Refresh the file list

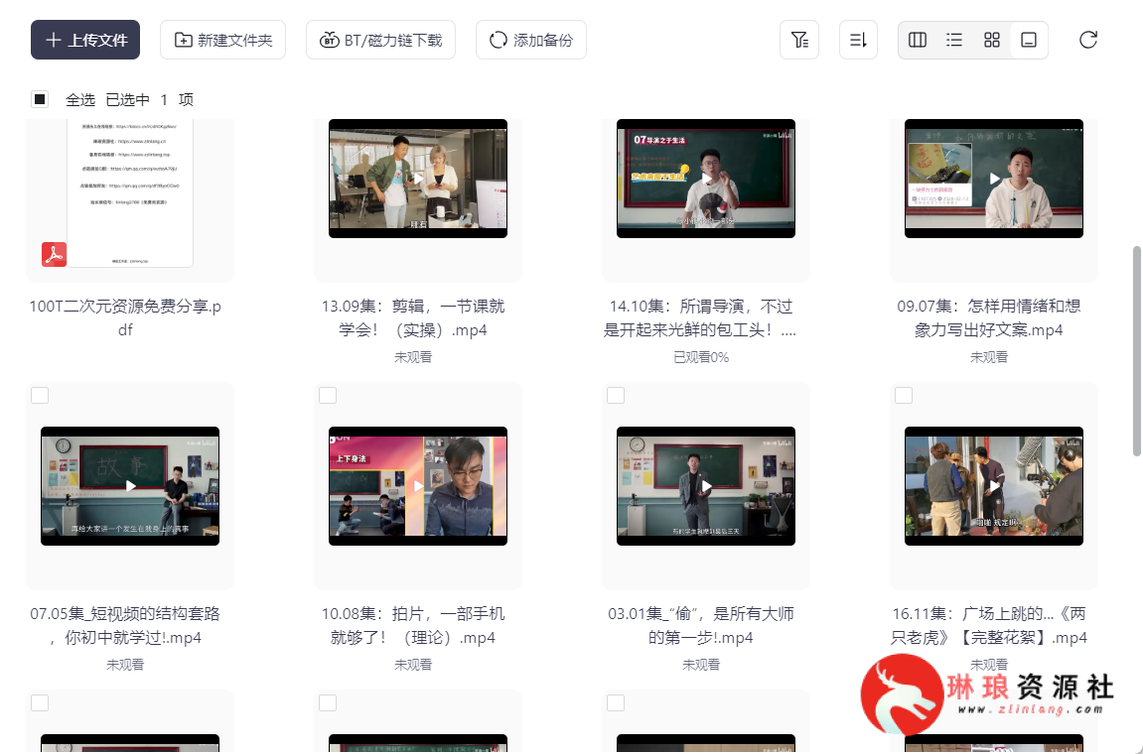(x=1088, y=40)
